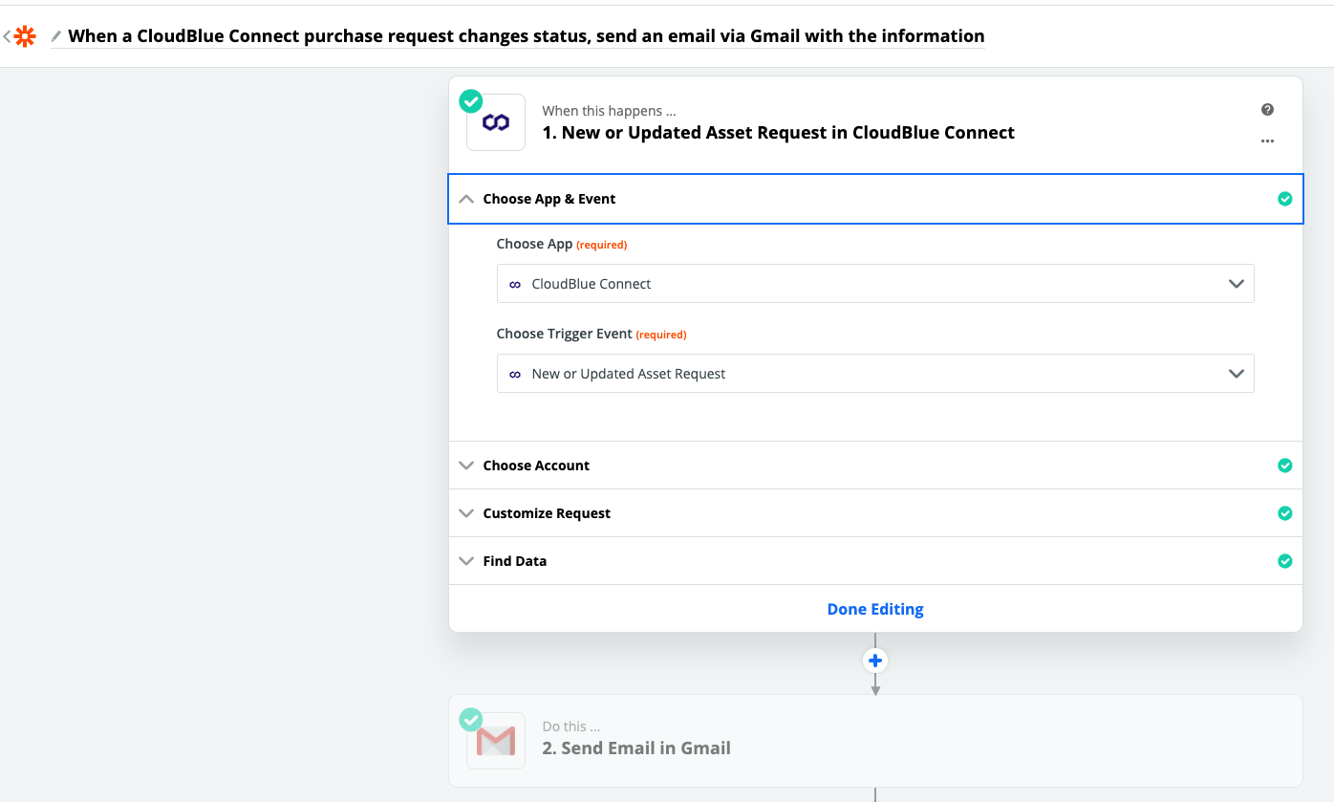This screenshot has height=802, width=1334.
Task: Open the Choose App dropdown
Action: coord(875,284)
